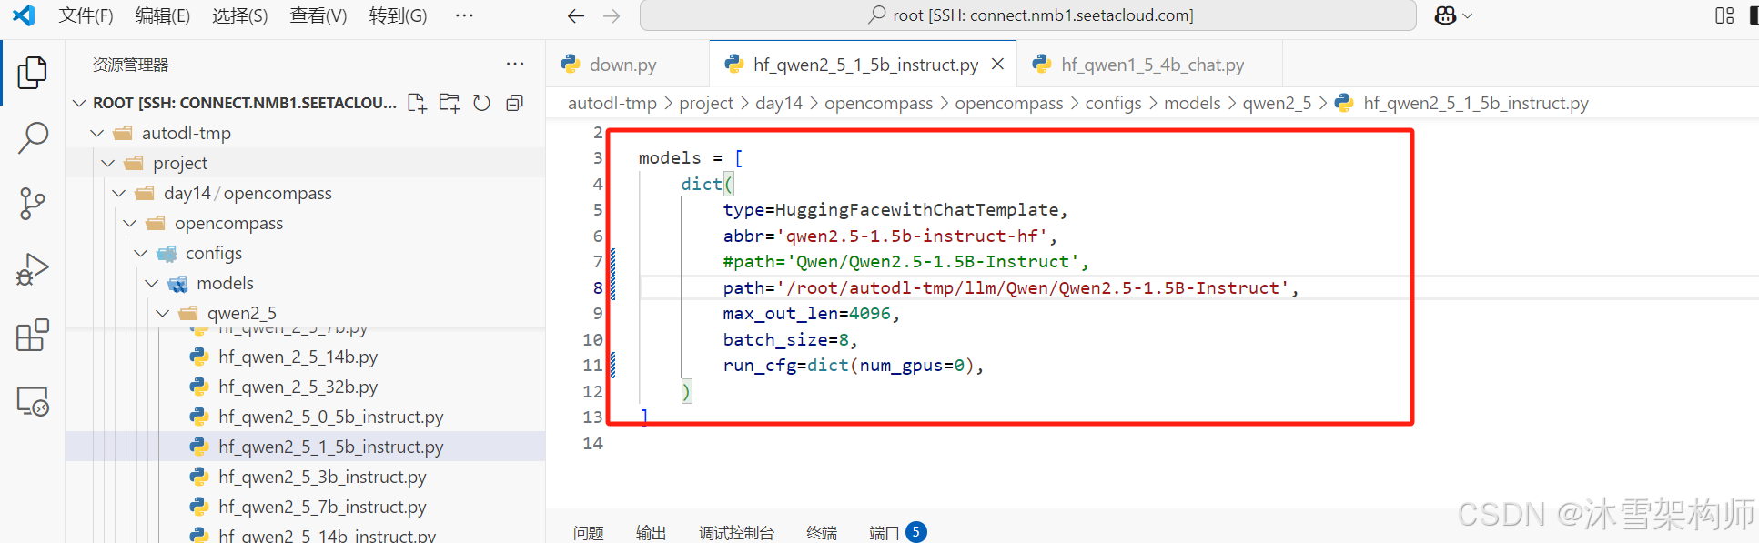Click the abbr='qwen2.5-1.5b-instruct-hf' code line
The width and height of the screenshot is (1759, 543).
point(890,236)
